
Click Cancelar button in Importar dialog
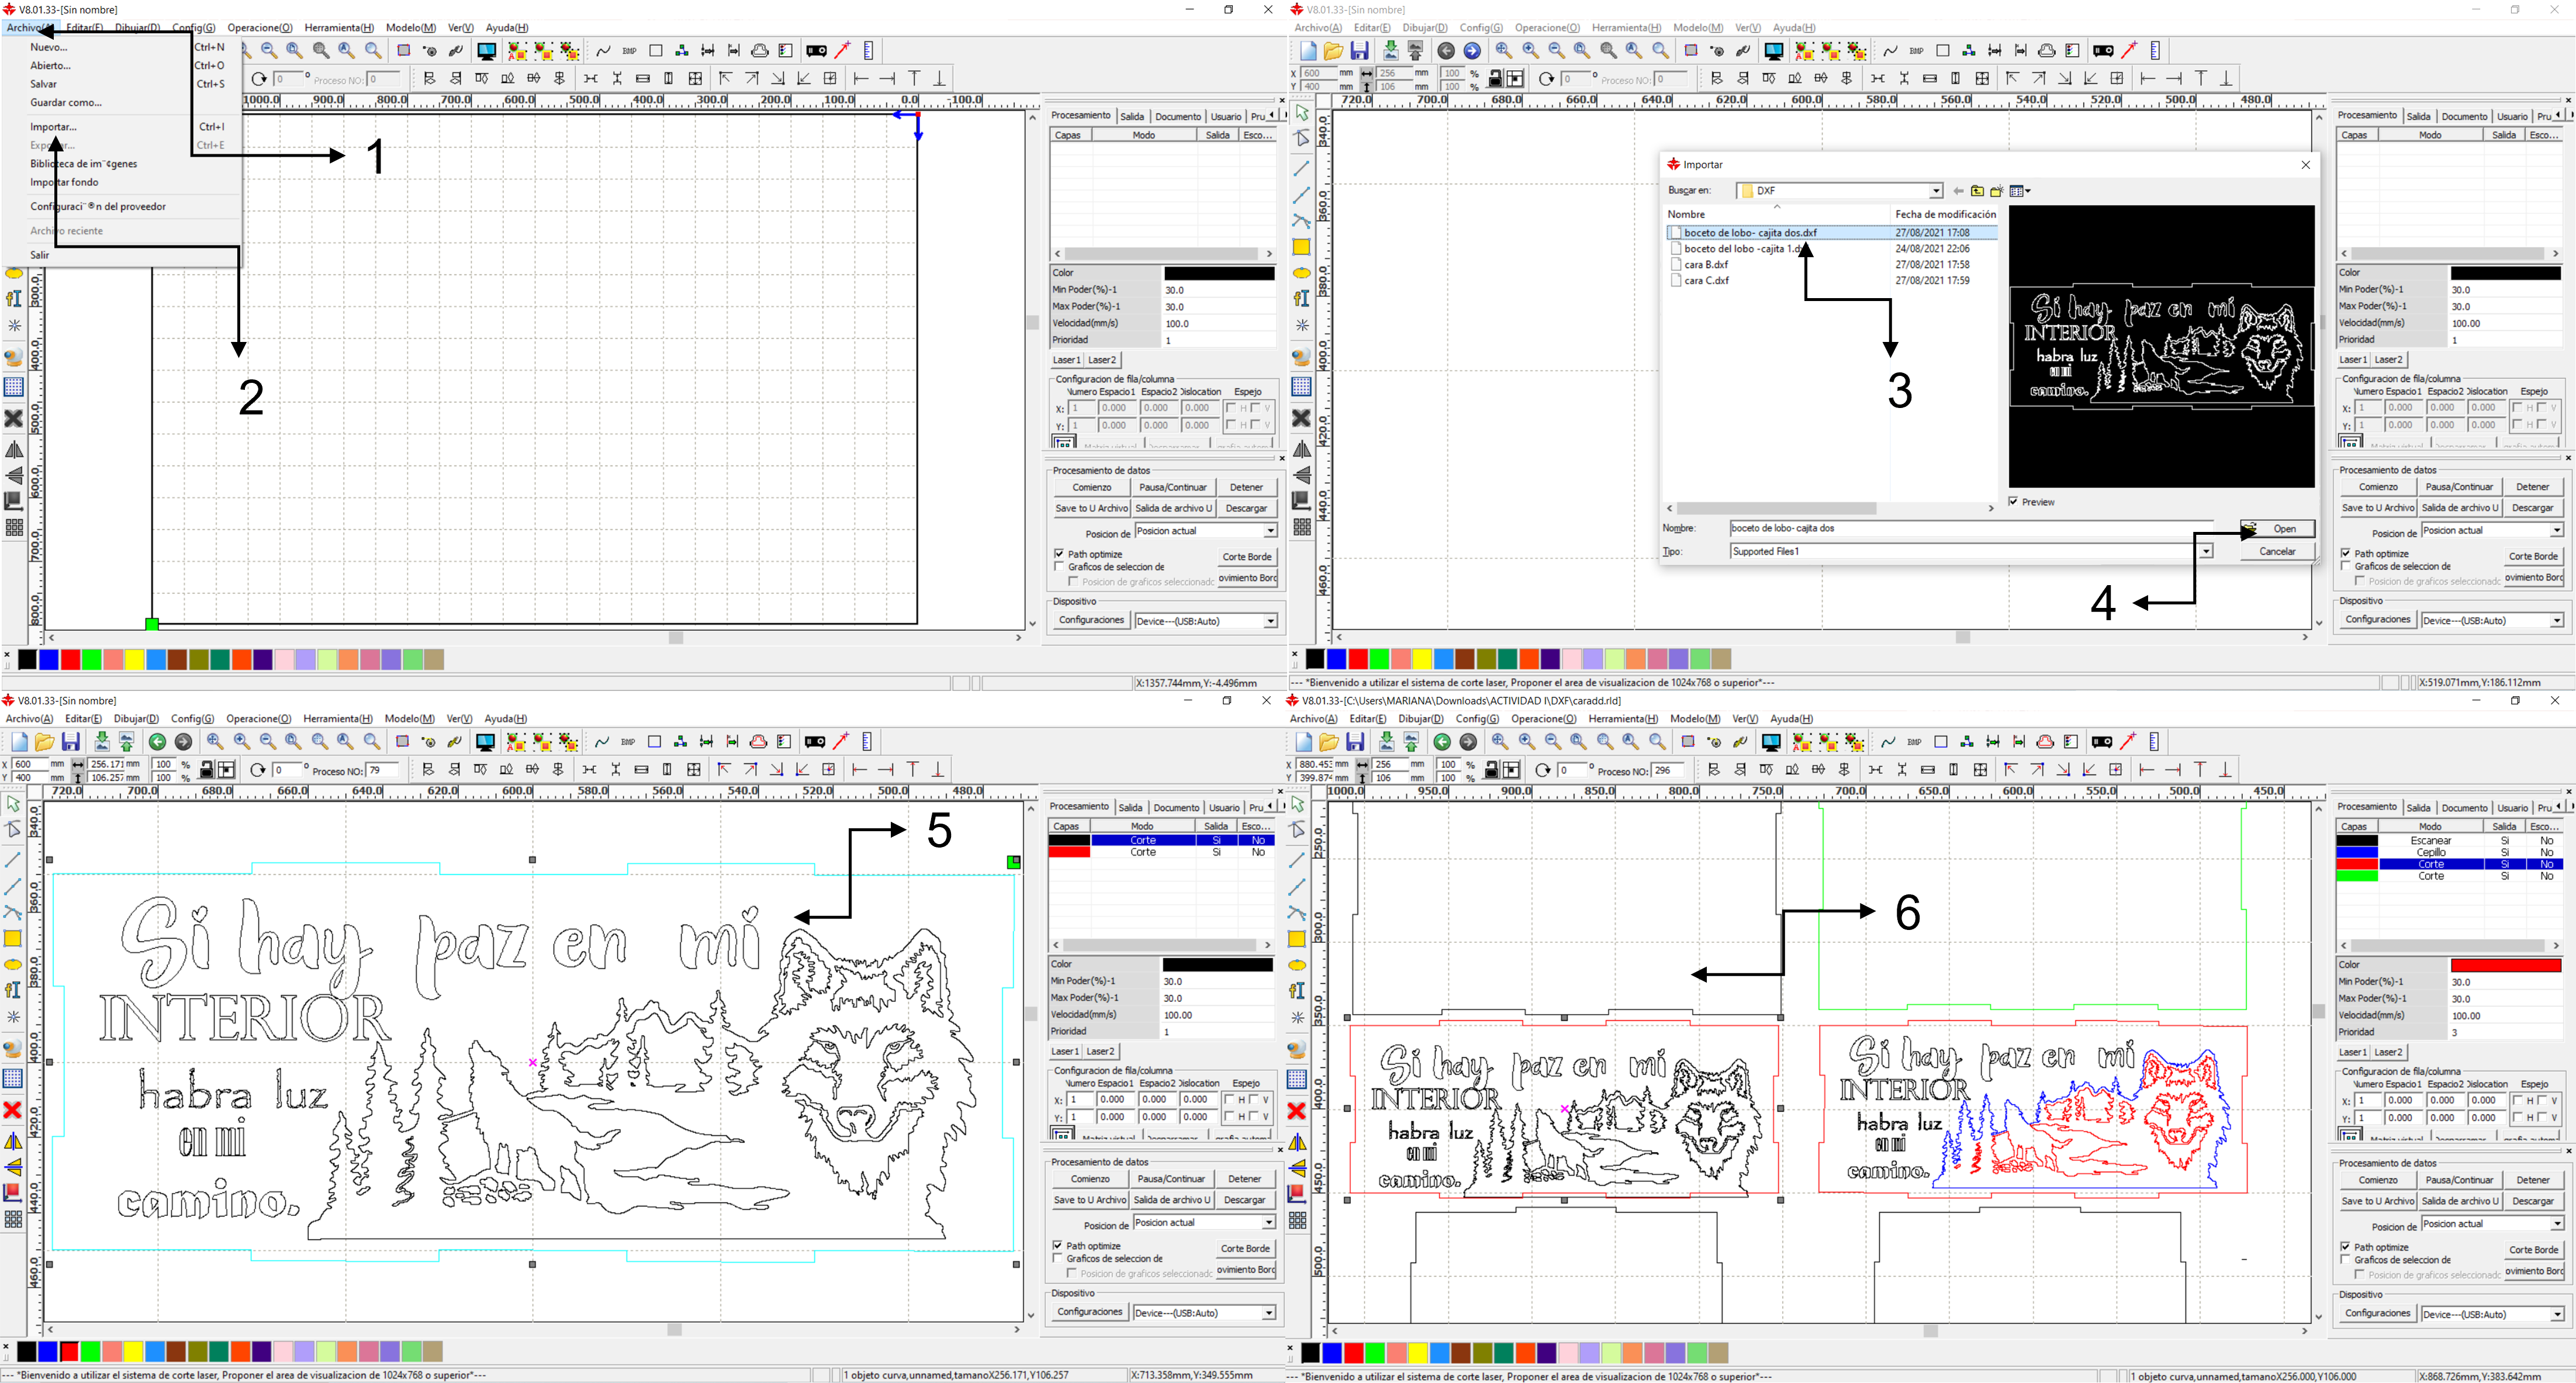coord(2277,552)
